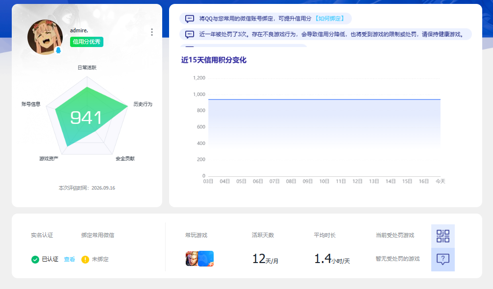
Task: Click the 12天/月 active days value
Action: click(265, 259)
